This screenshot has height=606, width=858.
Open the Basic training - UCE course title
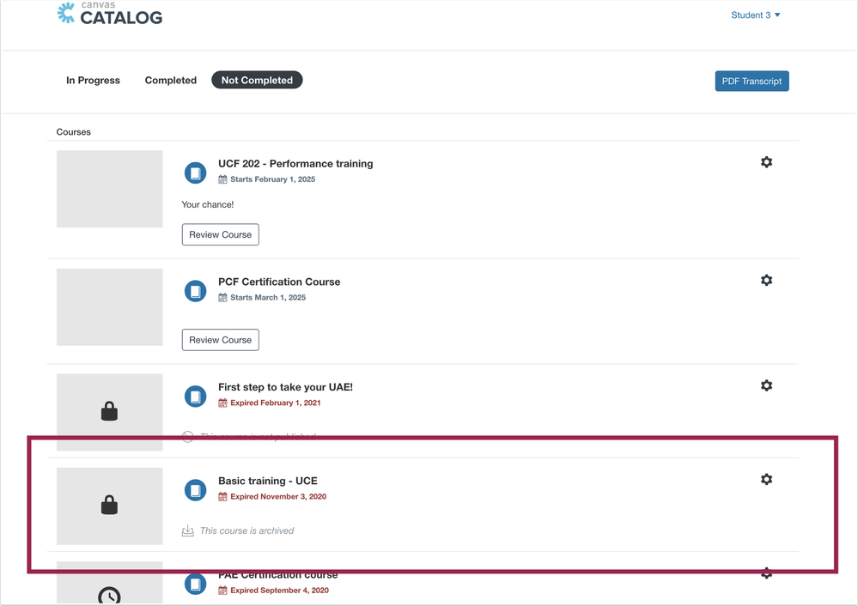point(267,481)
